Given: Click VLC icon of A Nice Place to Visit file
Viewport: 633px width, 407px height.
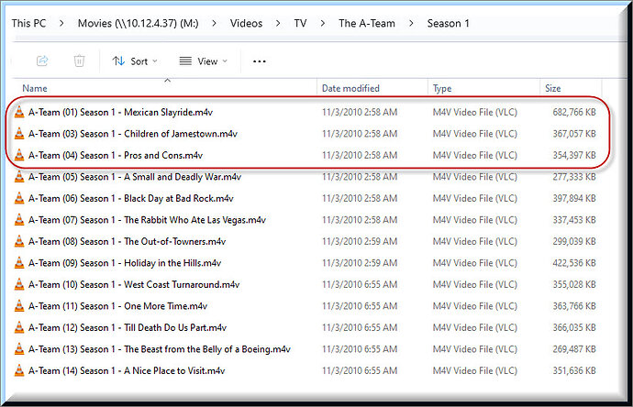Looking at the screenshot, I should [19, 370].
